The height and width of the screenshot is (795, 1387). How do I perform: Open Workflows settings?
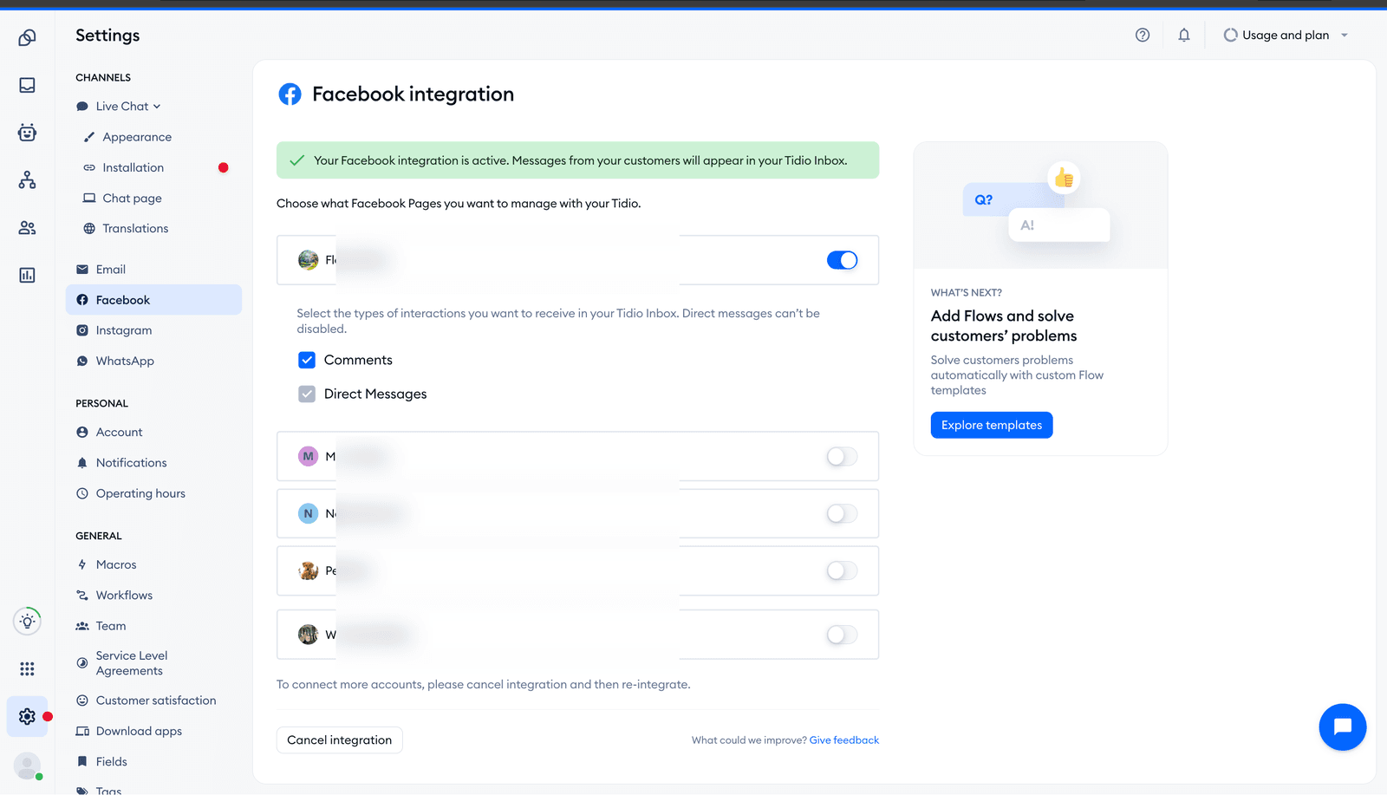click(124, 596)
